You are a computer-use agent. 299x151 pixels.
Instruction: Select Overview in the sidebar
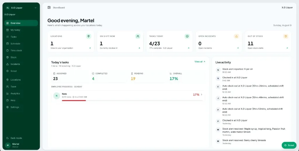coord(21,23)
